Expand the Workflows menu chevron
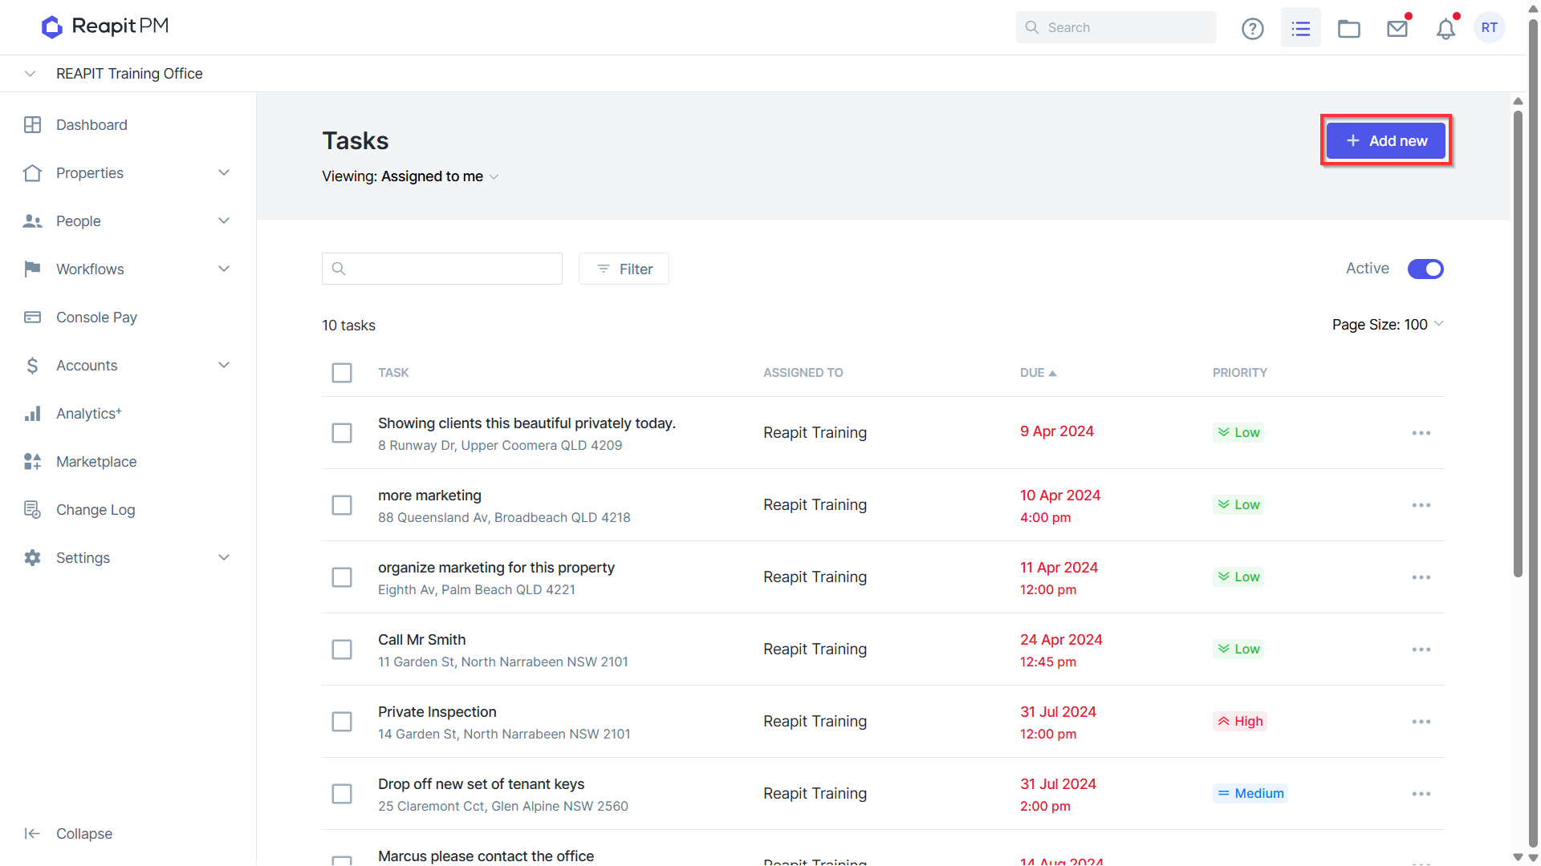This screenshot has height=866, width=1541. [224, 269]
